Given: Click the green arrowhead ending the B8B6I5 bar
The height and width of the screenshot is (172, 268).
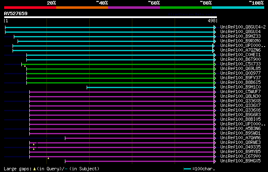Looking at the screenshot, I should coord(215,83).
